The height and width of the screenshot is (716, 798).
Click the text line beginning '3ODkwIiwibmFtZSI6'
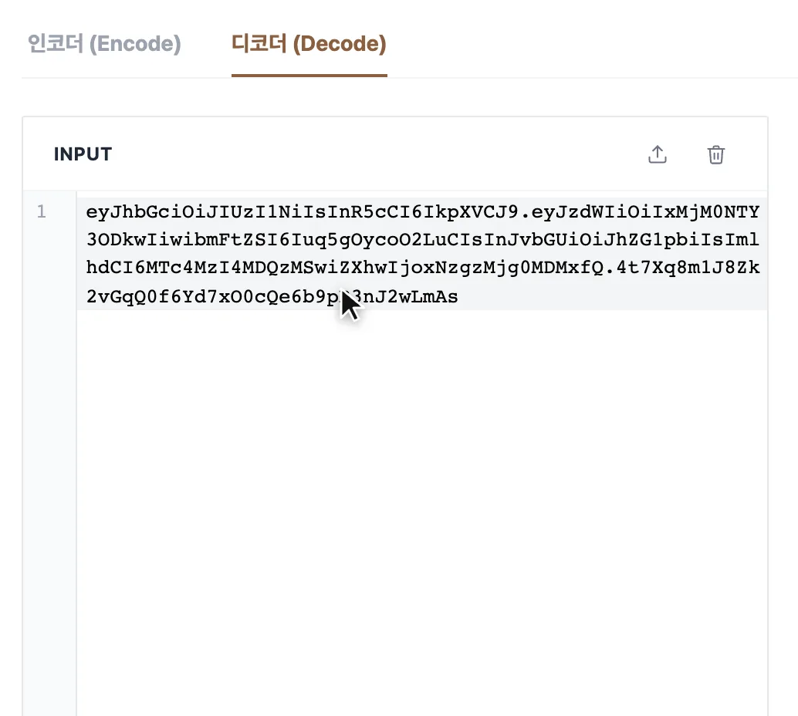tap(422, 240)
